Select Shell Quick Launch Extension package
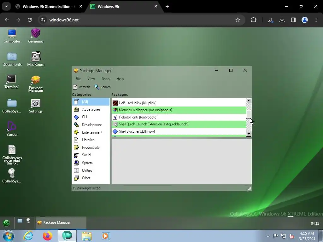Image resolution: width=323 pixels, height=242 pixels. [x=179, y=124]
